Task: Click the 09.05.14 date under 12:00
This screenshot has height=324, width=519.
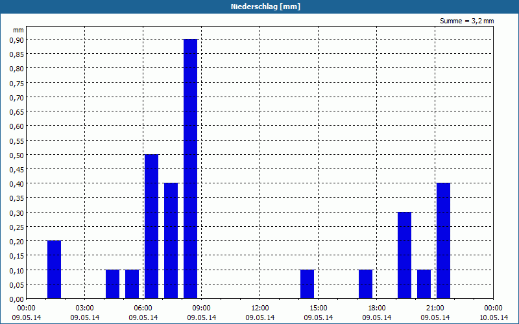Action: tap(260, 318)
